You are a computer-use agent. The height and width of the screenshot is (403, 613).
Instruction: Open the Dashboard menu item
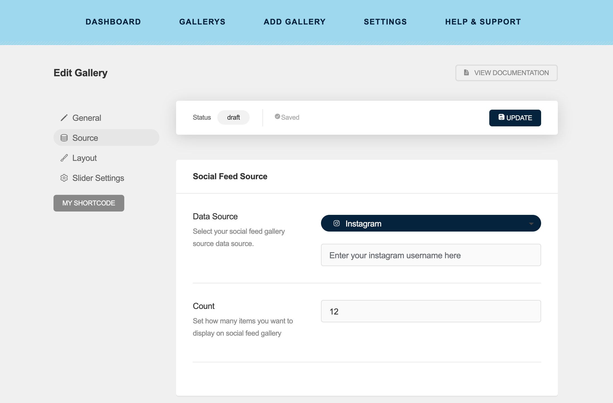(113, 22)
